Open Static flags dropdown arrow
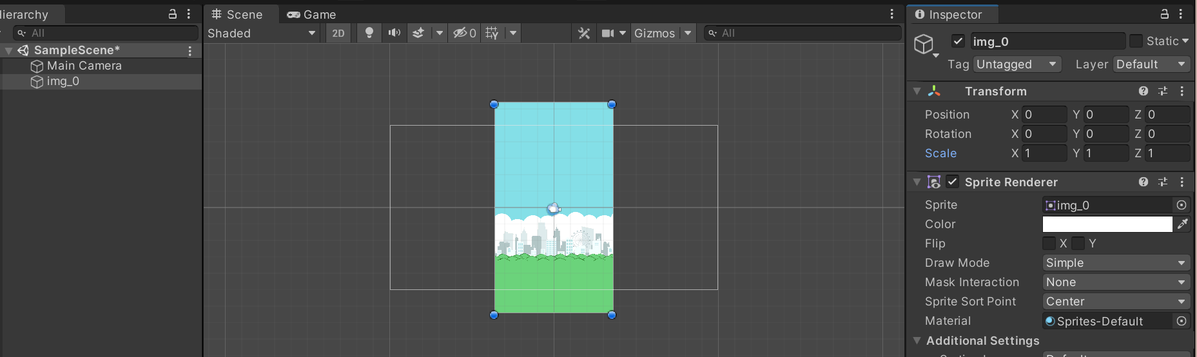Viewport: 1197px width, 357px height. tap(1185, 41)
